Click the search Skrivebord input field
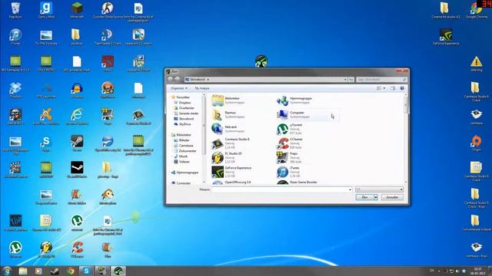 click(381, 80)
